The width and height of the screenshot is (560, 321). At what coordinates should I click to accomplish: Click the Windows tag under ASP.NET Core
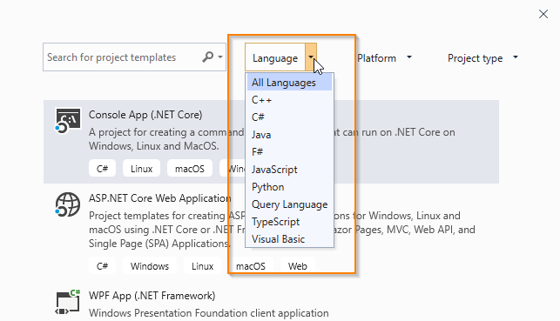point(150,265)
